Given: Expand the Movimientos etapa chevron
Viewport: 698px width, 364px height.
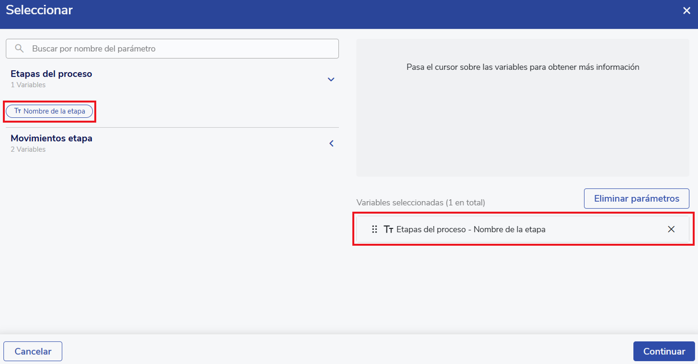Looking at the screenshot, I should point(331,144).
